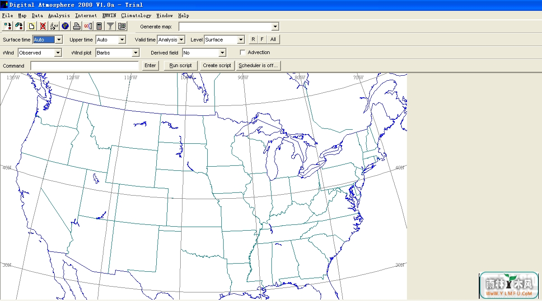
Task: Click the F button
Action: (262, 39)
